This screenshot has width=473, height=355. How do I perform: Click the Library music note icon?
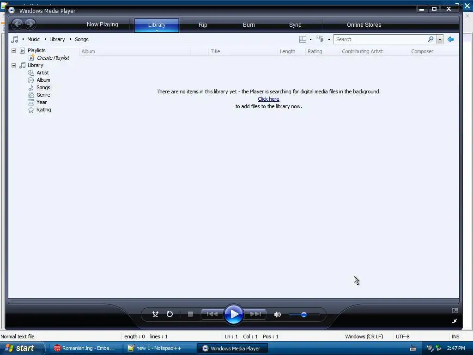pos(22,65)
